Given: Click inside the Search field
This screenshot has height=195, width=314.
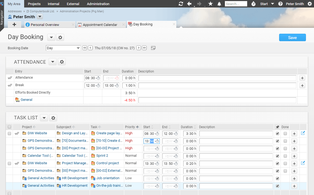Looking at the screenshot, I should point(236,4).
